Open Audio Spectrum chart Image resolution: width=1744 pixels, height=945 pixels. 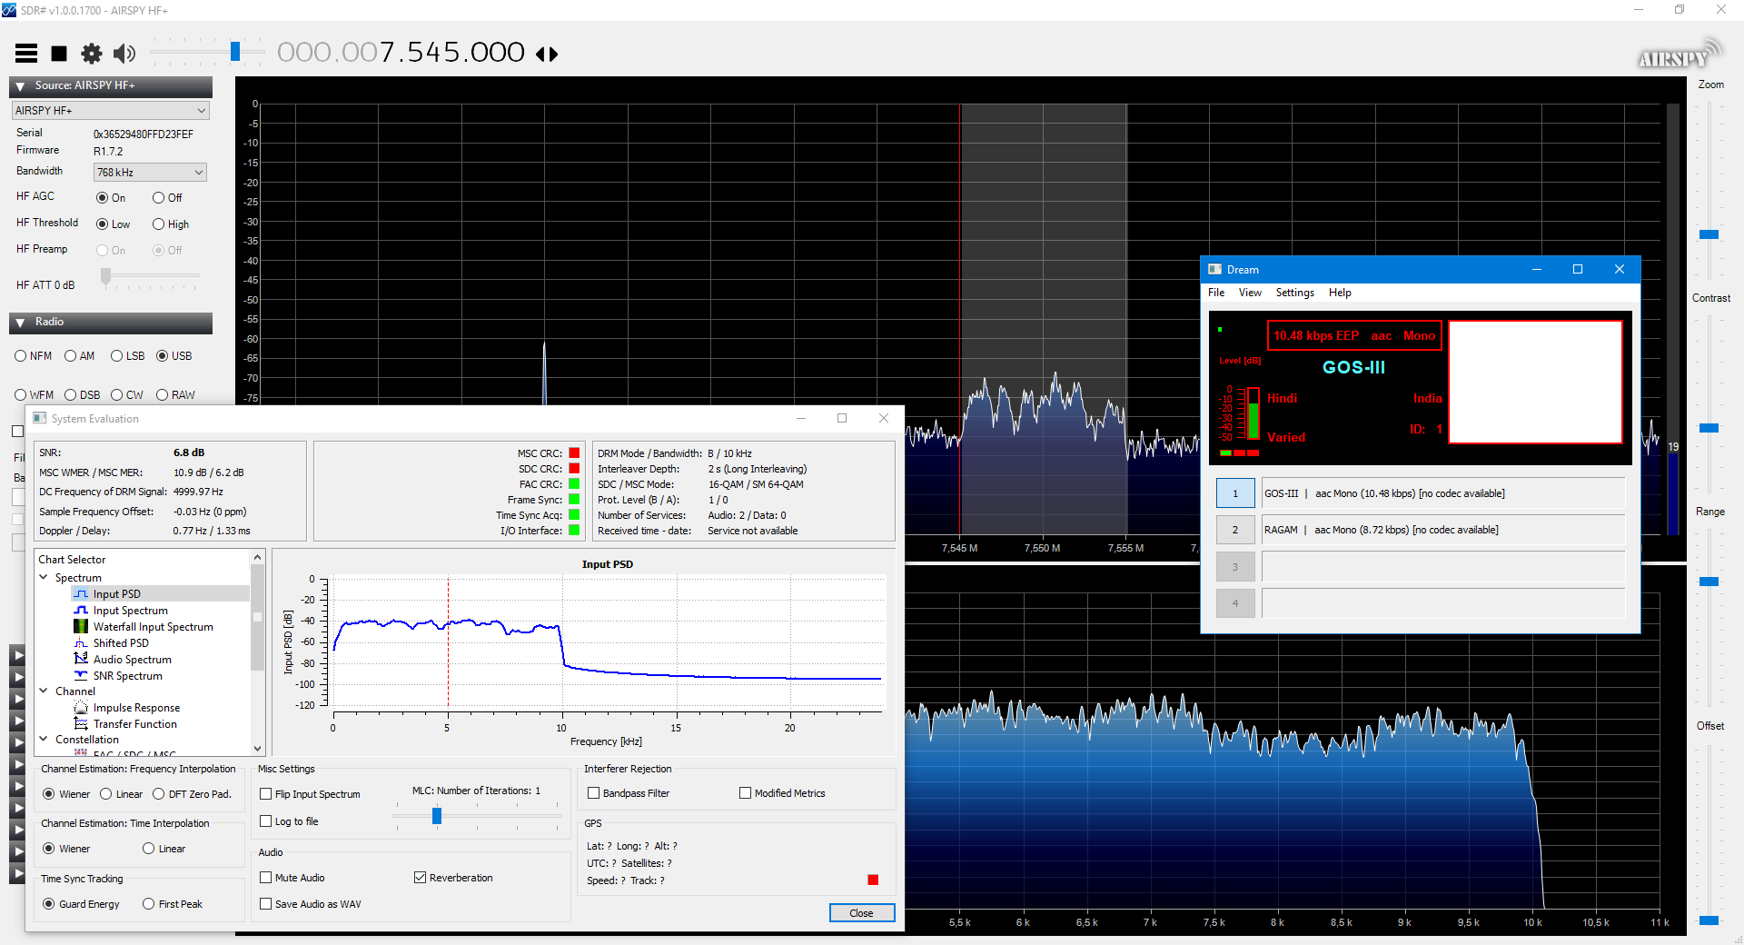click(132, 660)
